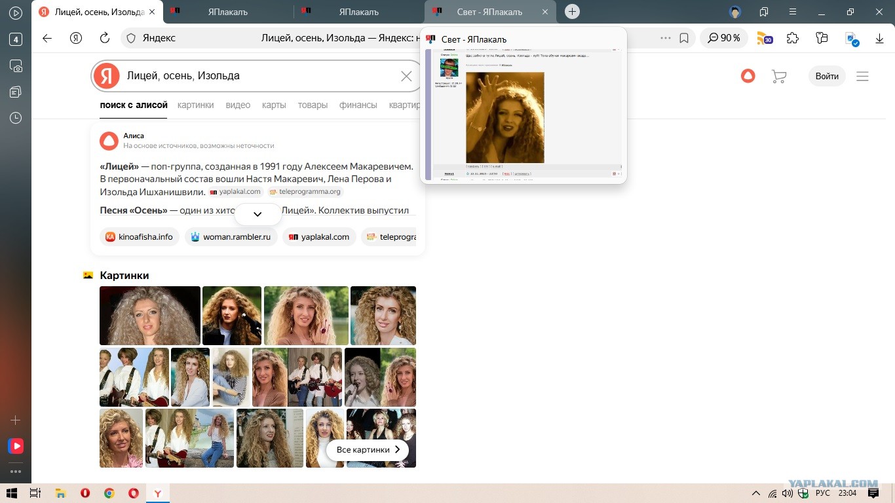The height and width of the screenshot is (503, 895).
Task: Switch to the карты search tab
Action: [274, 105]
